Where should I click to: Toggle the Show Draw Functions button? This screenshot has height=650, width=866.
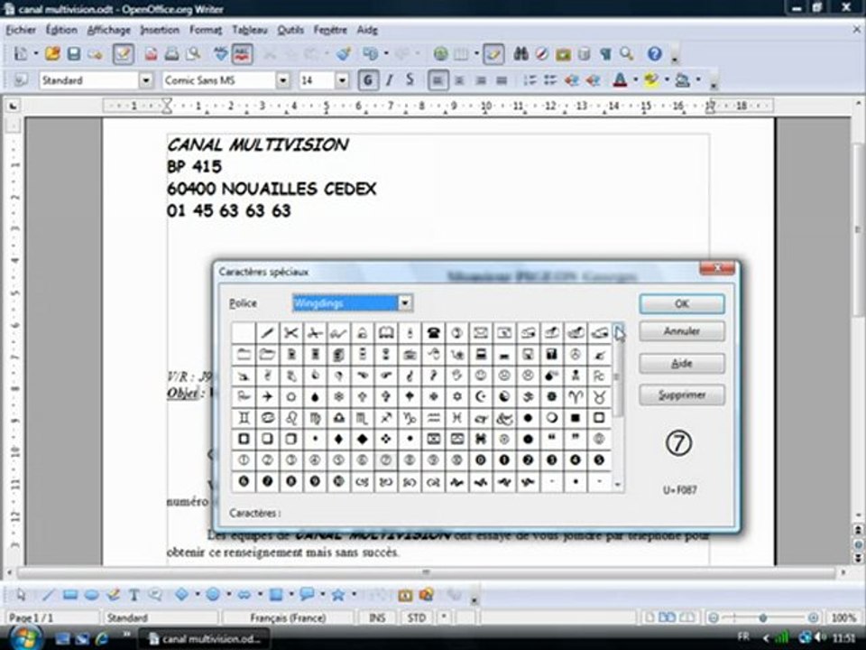pos(493,54)
